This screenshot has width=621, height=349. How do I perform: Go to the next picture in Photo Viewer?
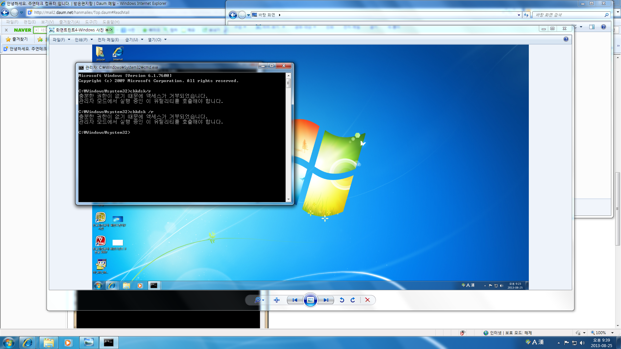pyautogui.click(x=326, y=300)
